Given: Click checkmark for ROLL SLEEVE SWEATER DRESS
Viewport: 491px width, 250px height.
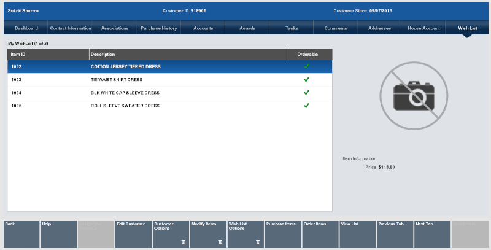Looking at the screenshot, I should click(x=306, y=106).
